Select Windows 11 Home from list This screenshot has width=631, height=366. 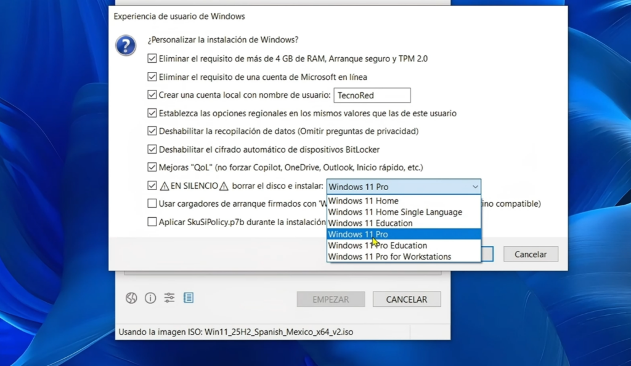(x=404, y=201)
